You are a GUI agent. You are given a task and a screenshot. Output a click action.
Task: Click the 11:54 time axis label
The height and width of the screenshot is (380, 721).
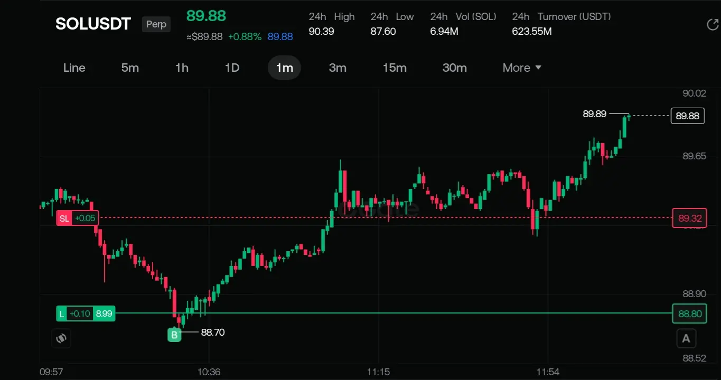(548, 372)
